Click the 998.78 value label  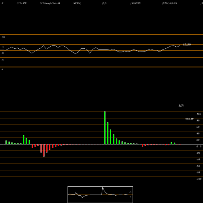click(x=190, y=119)
